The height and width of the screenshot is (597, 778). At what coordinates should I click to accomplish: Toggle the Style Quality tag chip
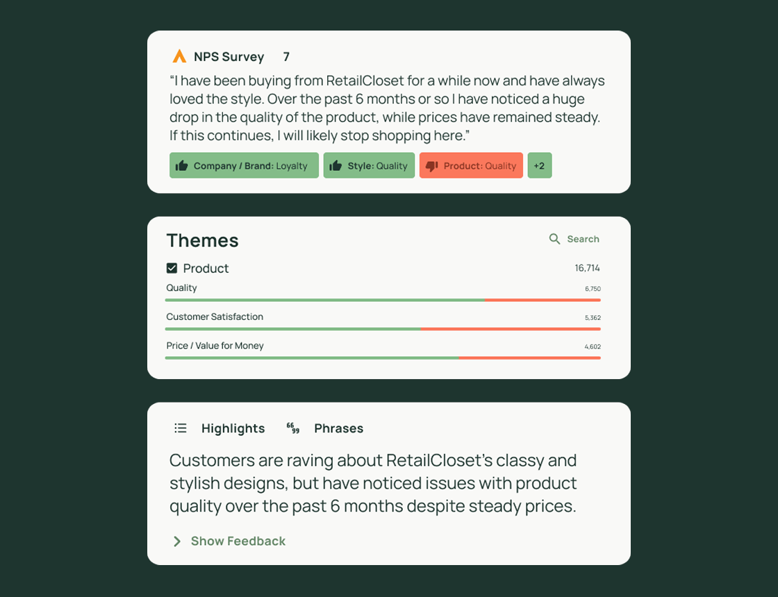(369, 165)
